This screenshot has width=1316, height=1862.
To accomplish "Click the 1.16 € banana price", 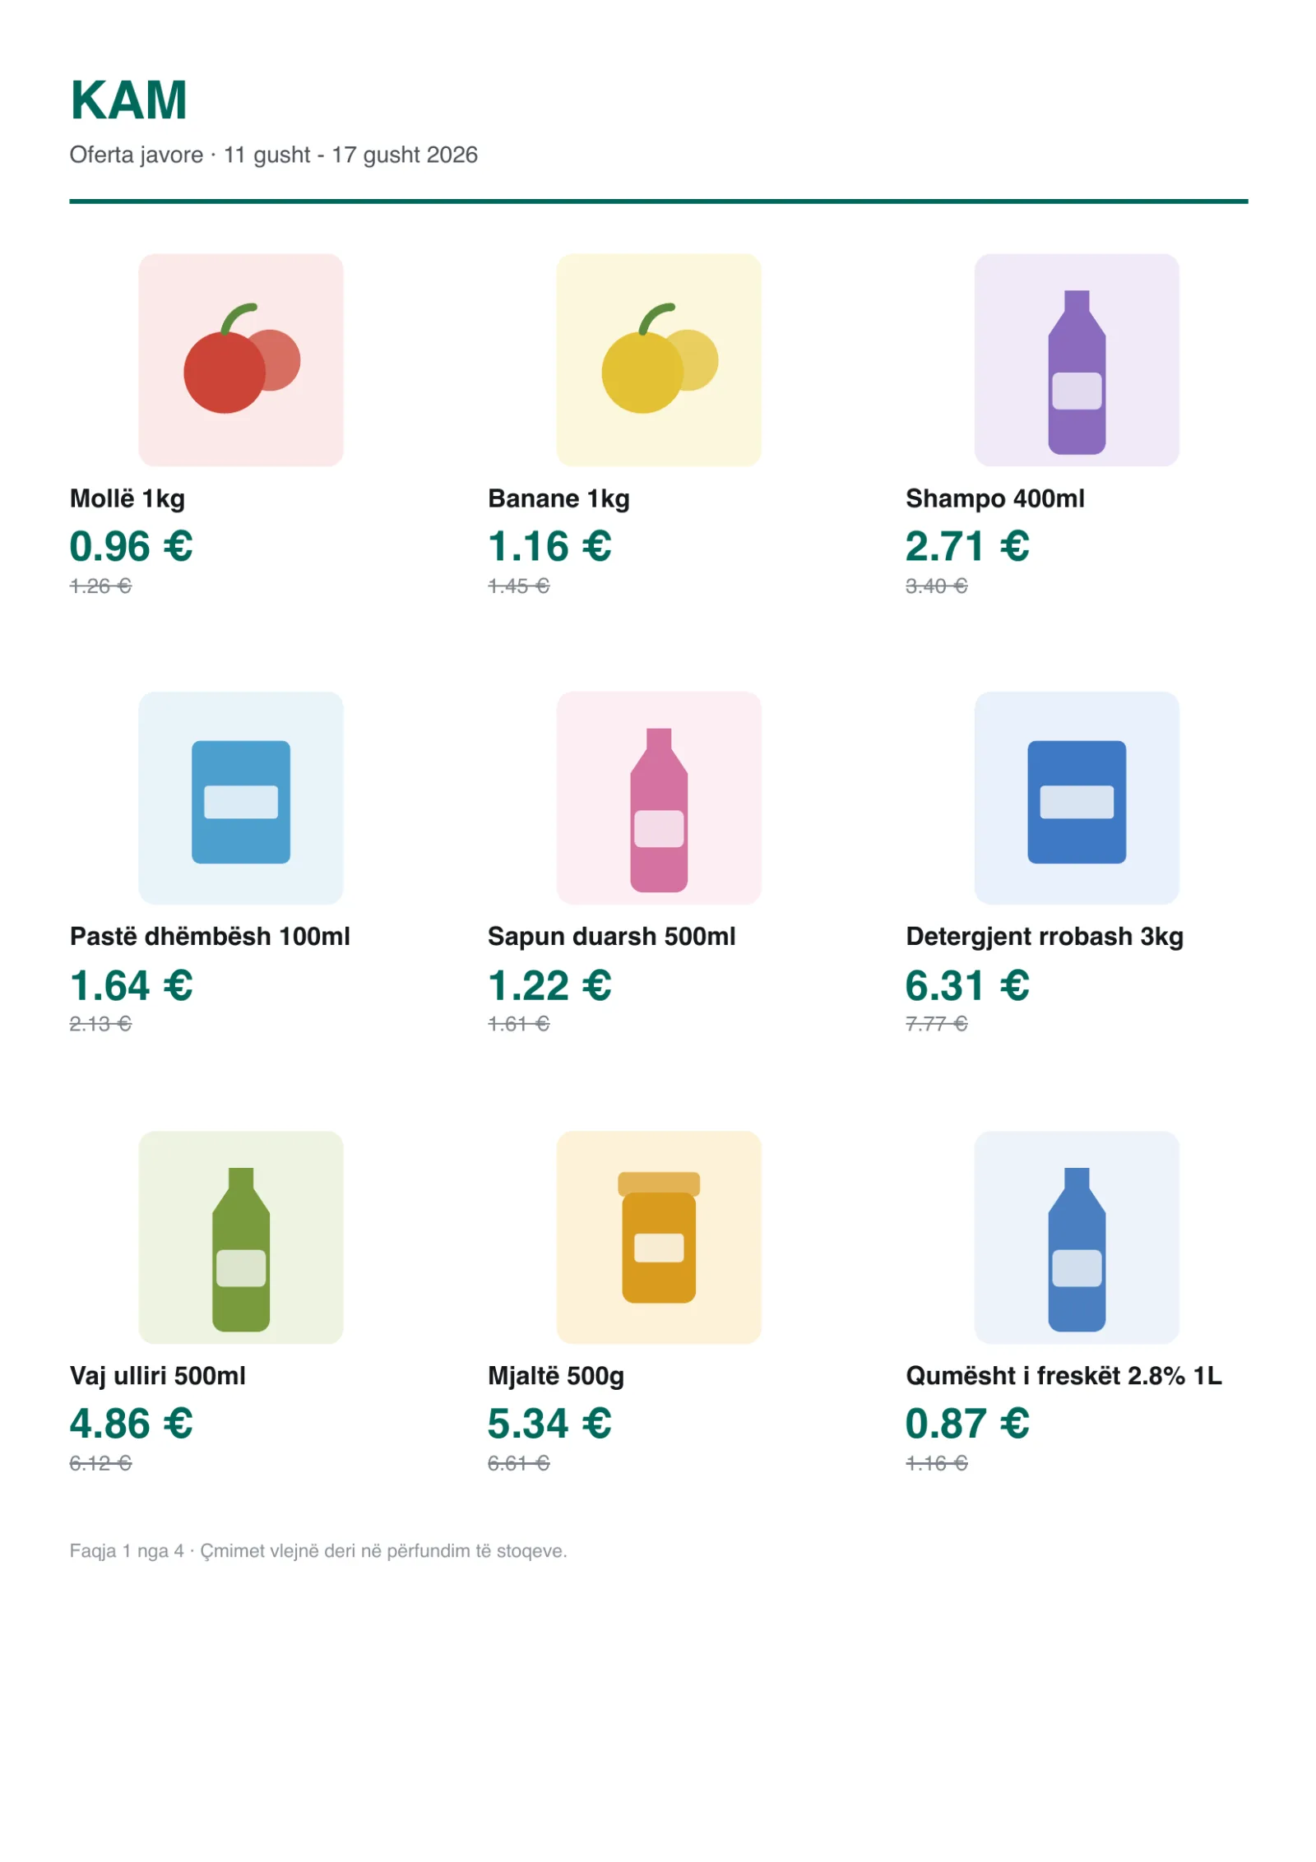I will click(549, 546).
